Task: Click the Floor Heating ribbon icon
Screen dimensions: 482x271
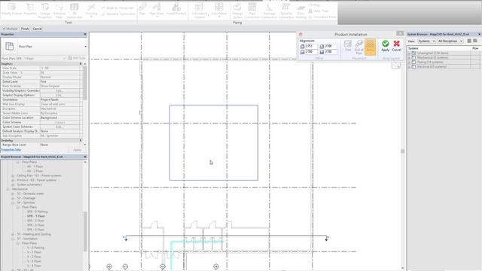Action: tap(301, 11)
